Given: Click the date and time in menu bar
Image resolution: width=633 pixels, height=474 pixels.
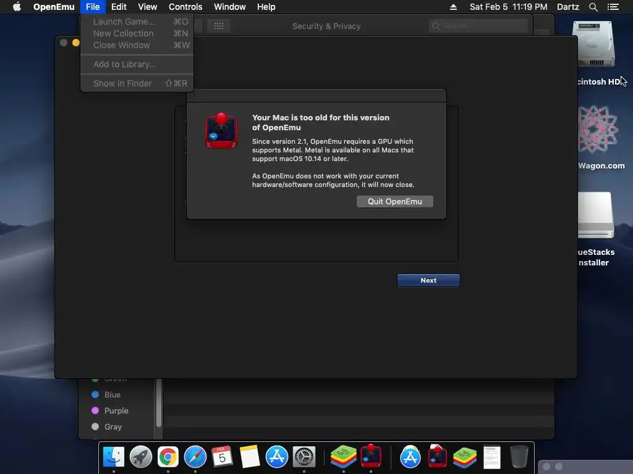Looking at the screenshot, I should (x=508, y=7).
